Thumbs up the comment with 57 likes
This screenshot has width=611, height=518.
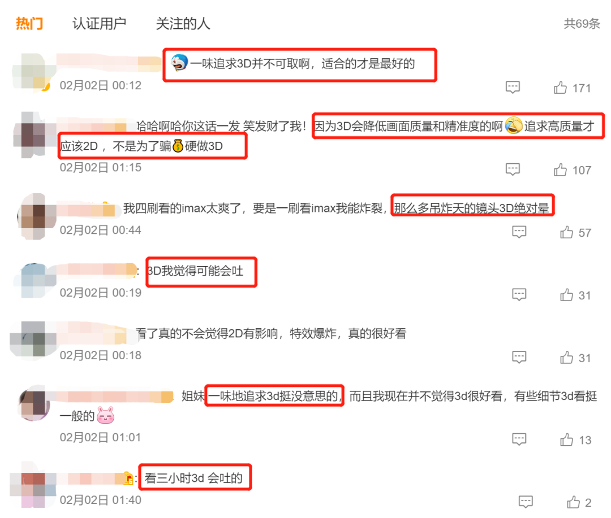pyautogui.click(x=566, y=232)
